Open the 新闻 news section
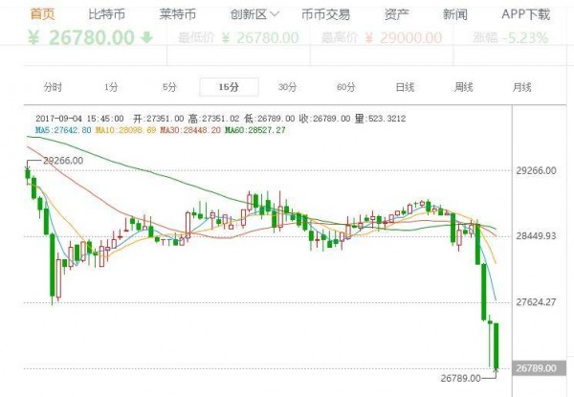574x397 pixels. 455,14
